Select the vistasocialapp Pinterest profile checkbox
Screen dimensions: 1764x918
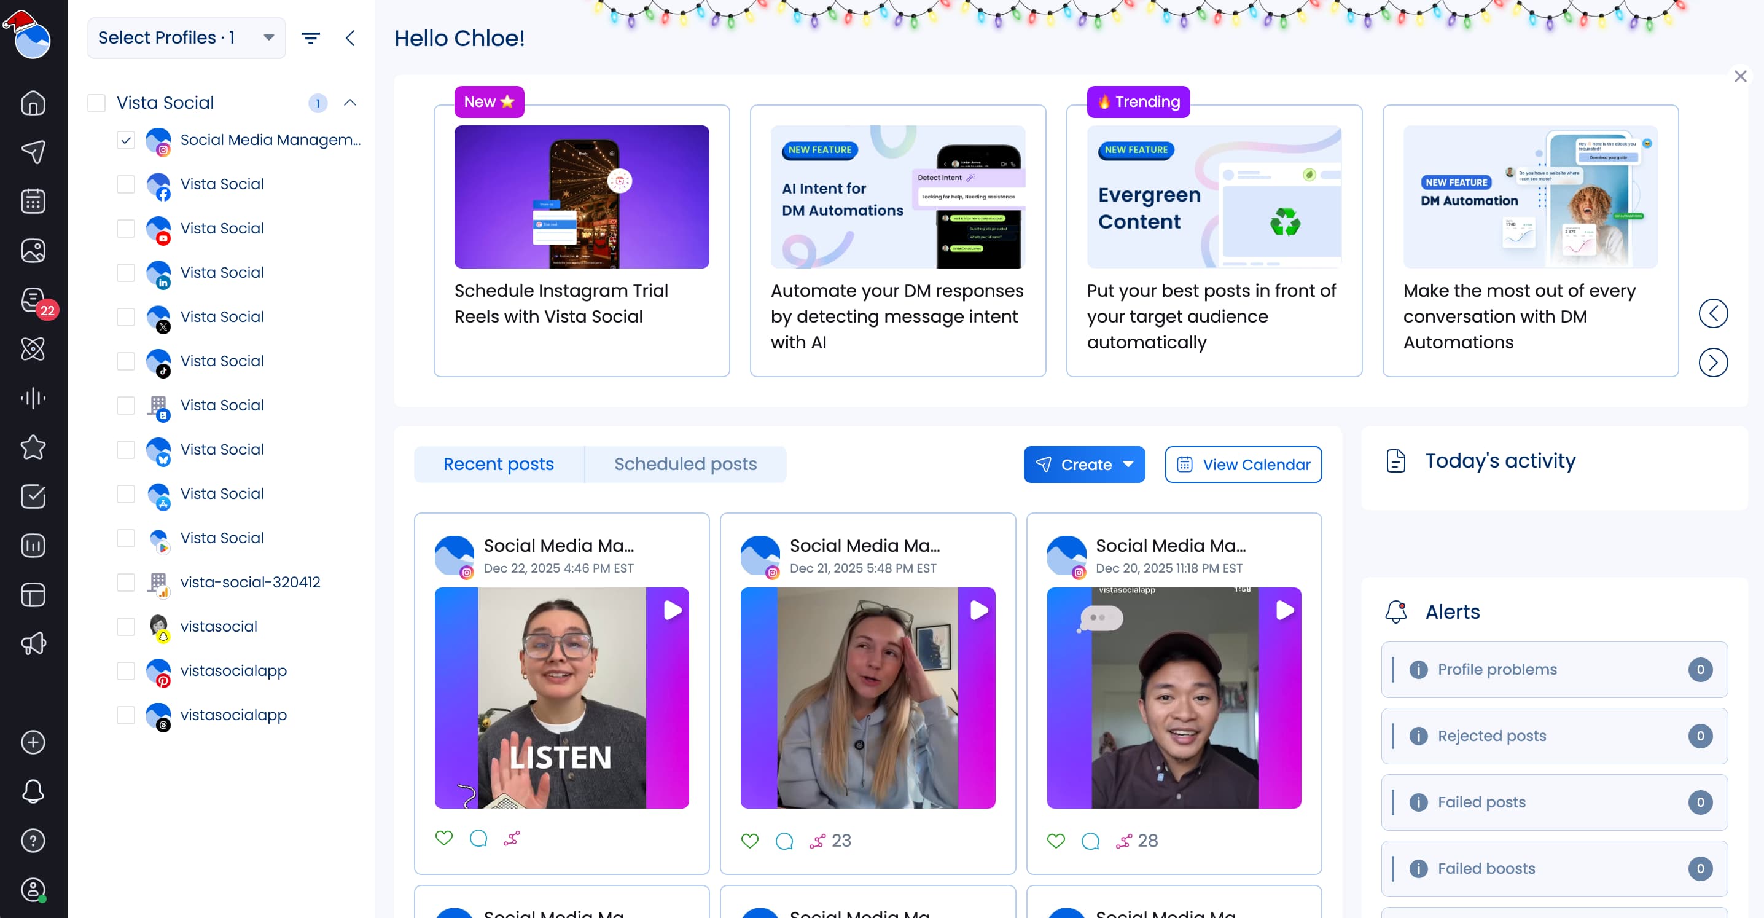(x=126, y=671)
